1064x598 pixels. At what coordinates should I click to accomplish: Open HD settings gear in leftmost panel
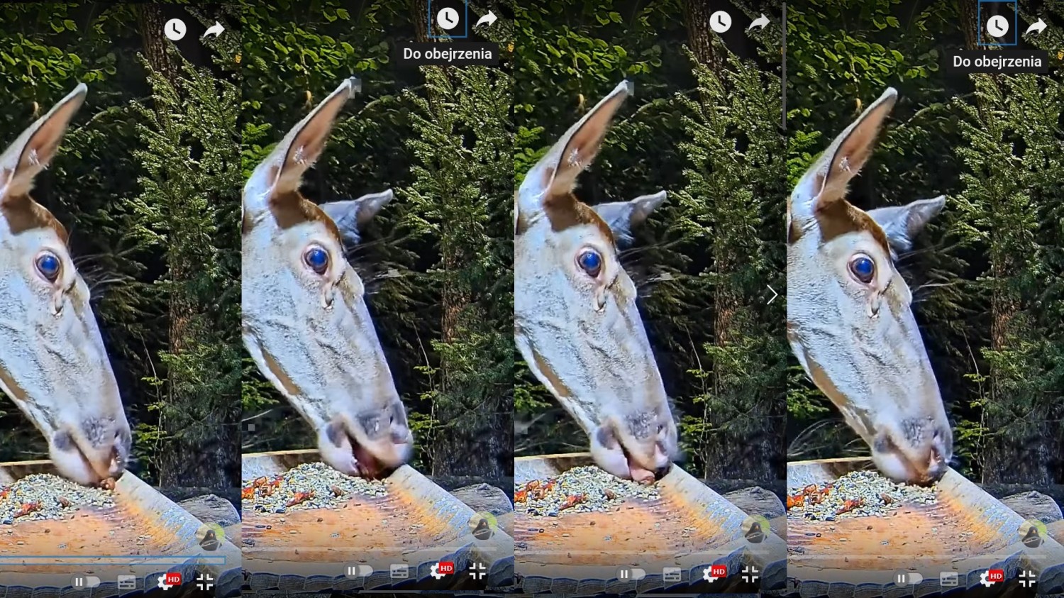point(167,582)
